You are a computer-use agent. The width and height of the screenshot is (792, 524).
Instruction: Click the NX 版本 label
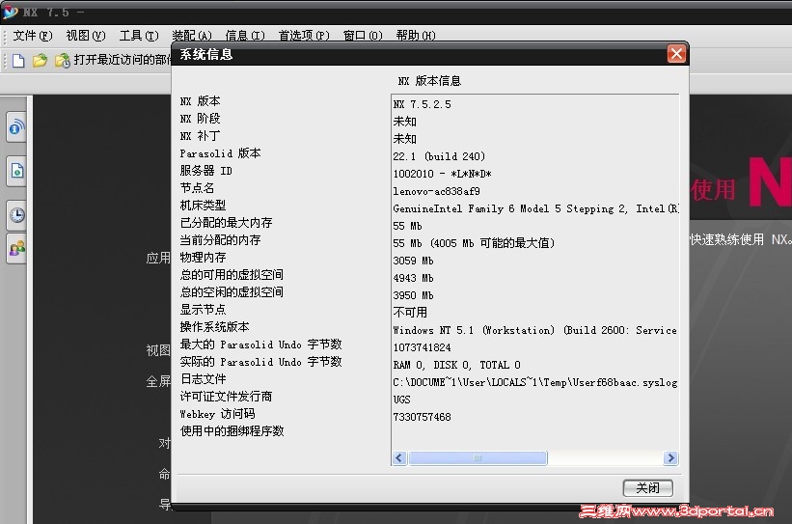click(200, 101)
